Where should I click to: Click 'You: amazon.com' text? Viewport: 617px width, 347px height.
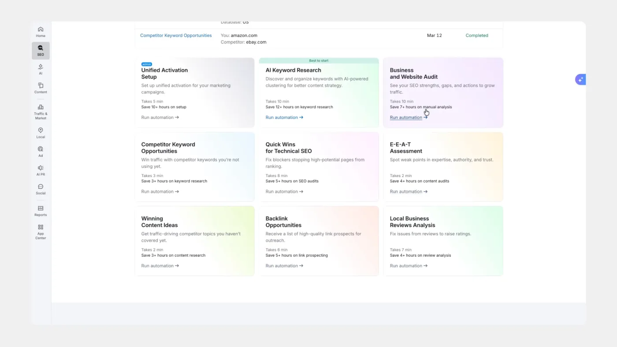(x=239, y=35)
